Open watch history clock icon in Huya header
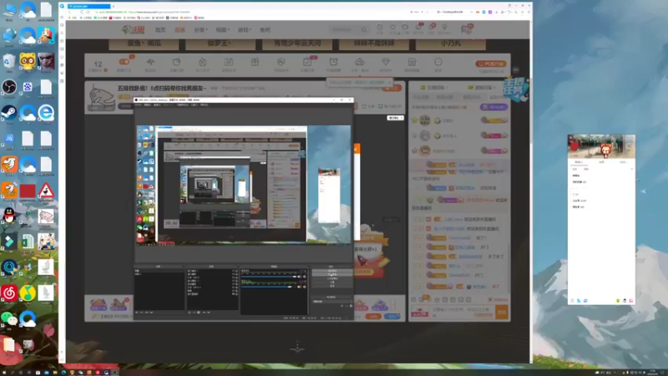Viewport: 668px width, 376px height. pos(380,28)
